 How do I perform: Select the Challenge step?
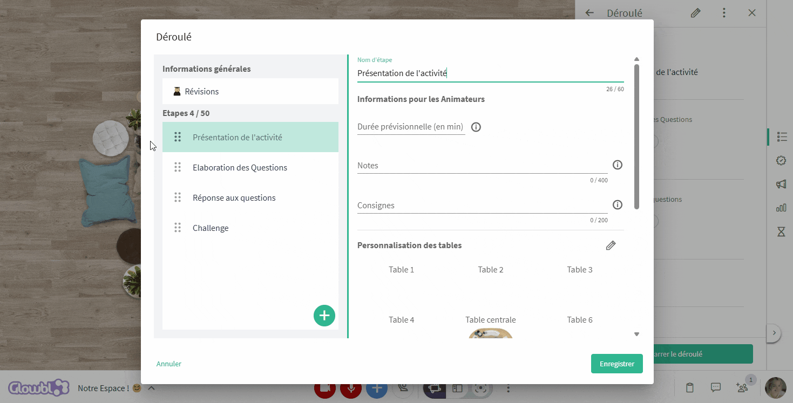(250, 228)
